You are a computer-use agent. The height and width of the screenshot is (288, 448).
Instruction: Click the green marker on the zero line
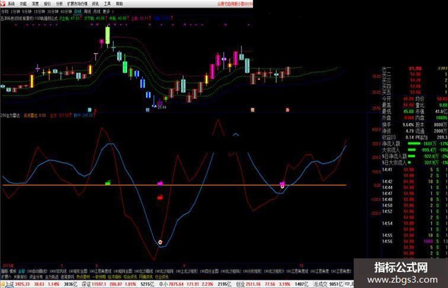coord(108,183)
